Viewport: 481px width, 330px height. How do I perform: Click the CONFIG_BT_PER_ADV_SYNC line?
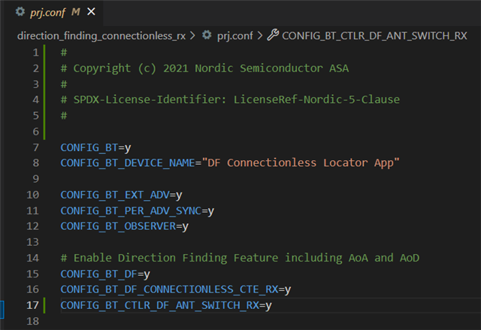[137, 210]
